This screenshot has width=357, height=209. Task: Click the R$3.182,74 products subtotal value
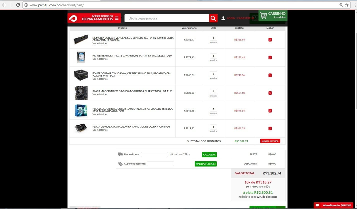click(241, 141)
